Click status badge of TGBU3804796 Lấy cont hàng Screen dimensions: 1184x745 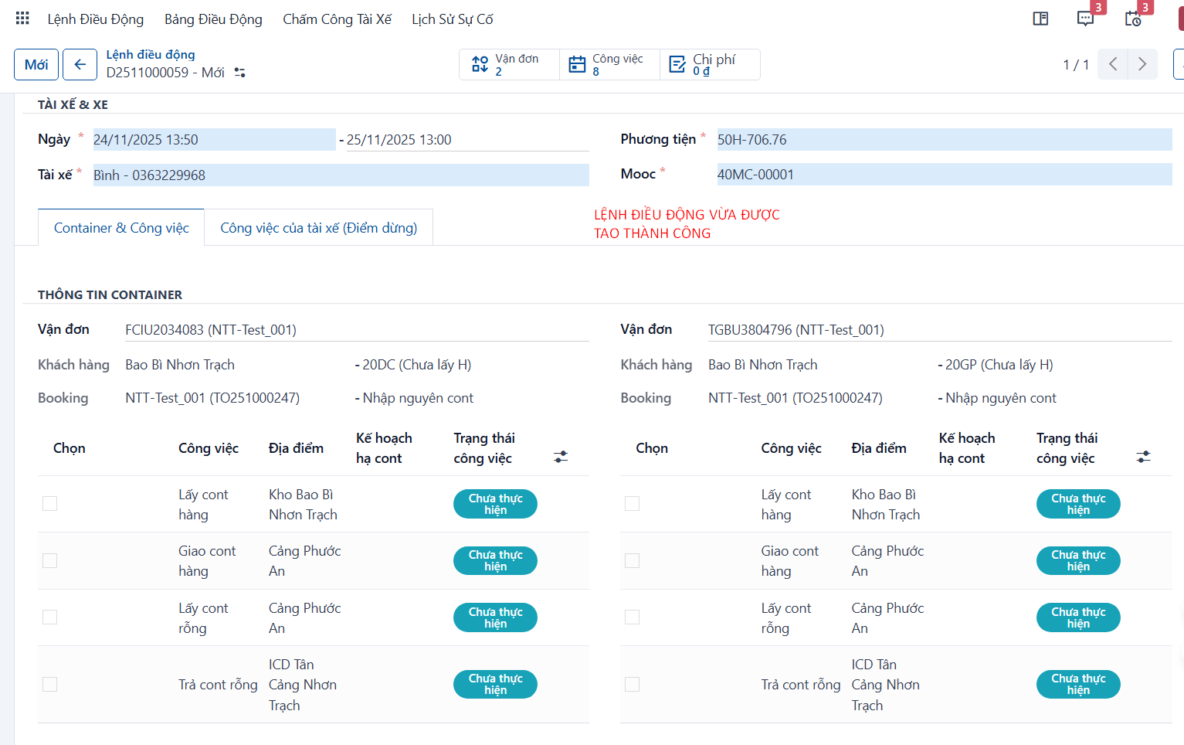[1078, 504]
